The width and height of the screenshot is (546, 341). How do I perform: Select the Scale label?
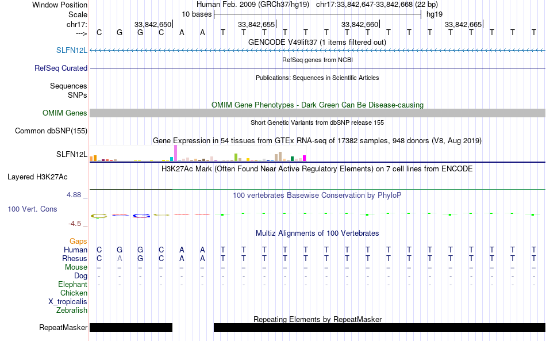(78, 14)
